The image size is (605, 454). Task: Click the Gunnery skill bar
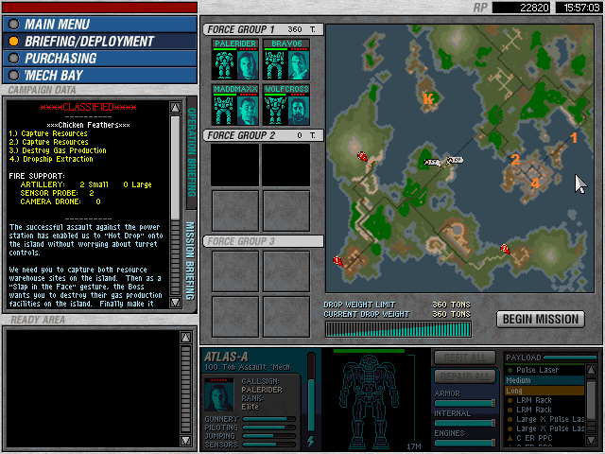[268, 419]
